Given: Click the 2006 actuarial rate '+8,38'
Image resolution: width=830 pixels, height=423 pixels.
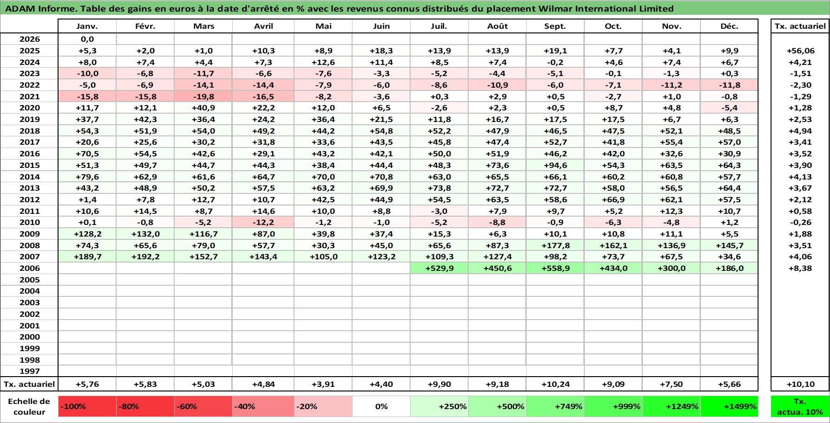Looking at the screenshot, I should click(800, 268).
